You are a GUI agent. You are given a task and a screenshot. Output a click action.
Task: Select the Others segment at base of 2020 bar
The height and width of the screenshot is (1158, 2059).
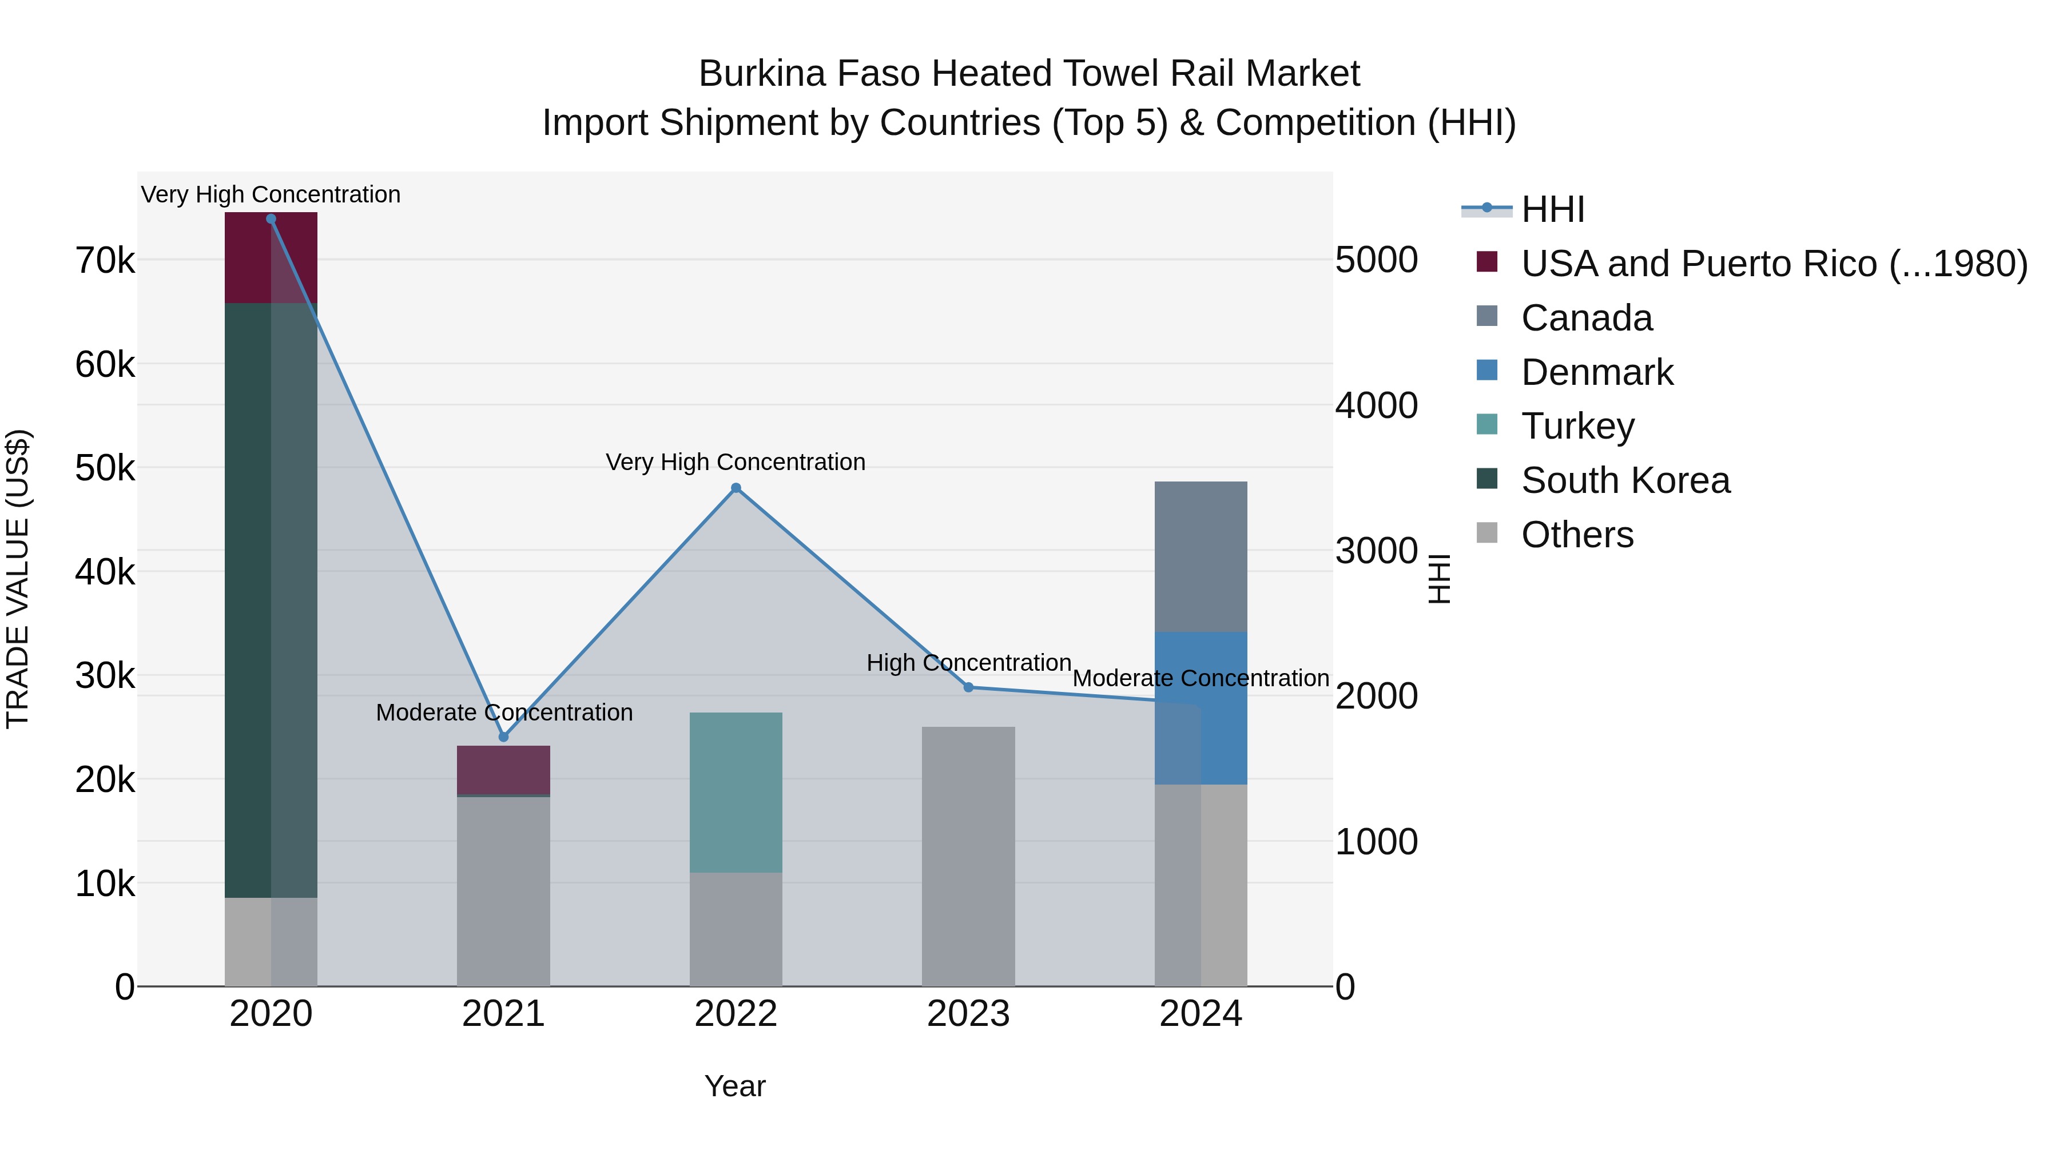point(271,942)
